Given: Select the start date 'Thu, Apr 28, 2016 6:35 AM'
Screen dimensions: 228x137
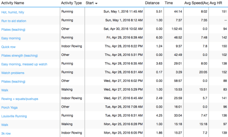Looking at the screenshot, I should [124, 63].
